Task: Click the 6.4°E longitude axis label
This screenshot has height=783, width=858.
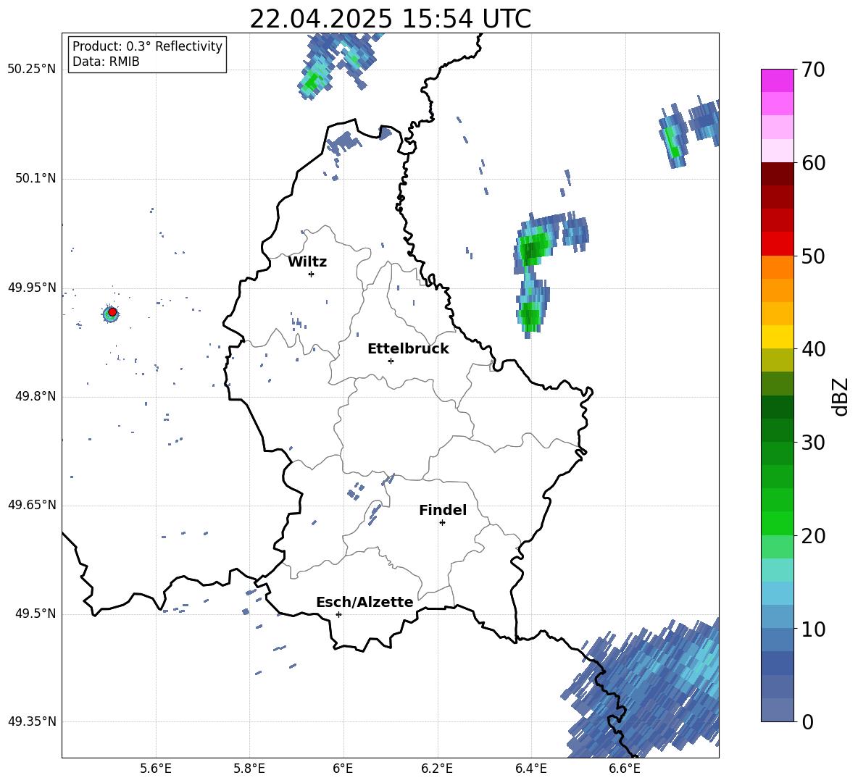Action: point(530,769)
